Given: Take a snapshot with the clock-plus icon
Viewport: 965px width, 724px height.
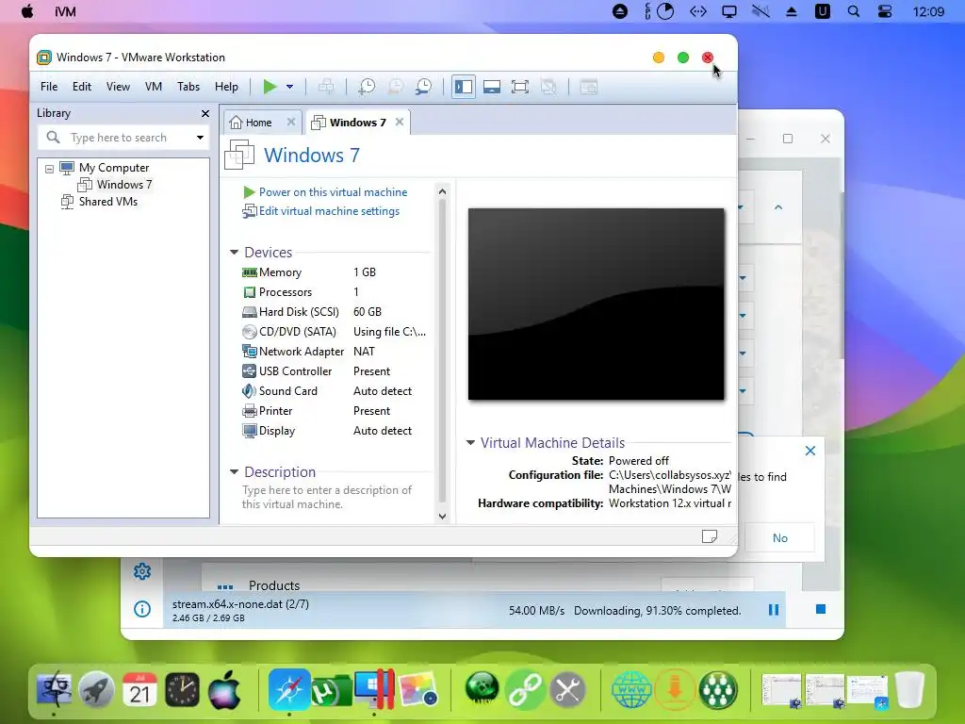Looking at the screenshot, I should click(367, 87).
